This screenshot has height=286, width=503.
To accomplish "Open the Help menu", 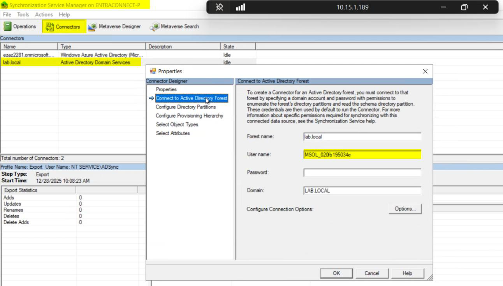I will point(64,14).
